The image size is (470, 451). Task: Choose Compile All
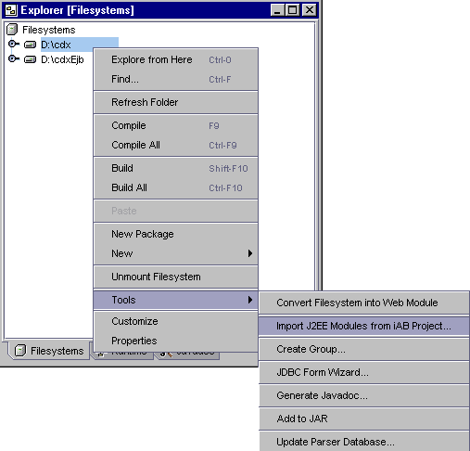(x=176, y=145)
